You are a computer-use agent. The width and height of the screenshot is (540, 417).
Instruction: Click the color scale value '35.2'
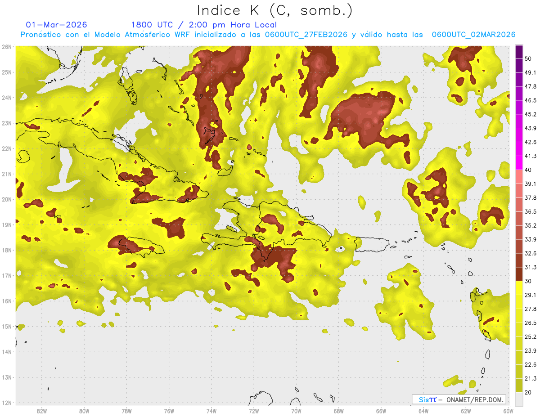[x=530, y=225]
